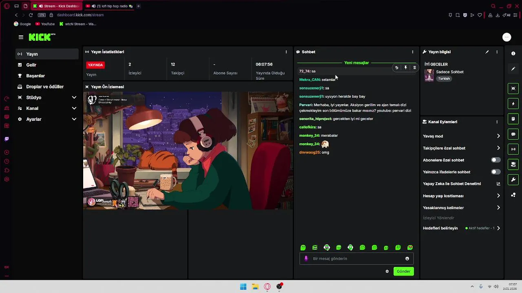Open Kanal Eylemleri three-dot menu
This screenshot has width=522, height=293.
tap(497, 122)
